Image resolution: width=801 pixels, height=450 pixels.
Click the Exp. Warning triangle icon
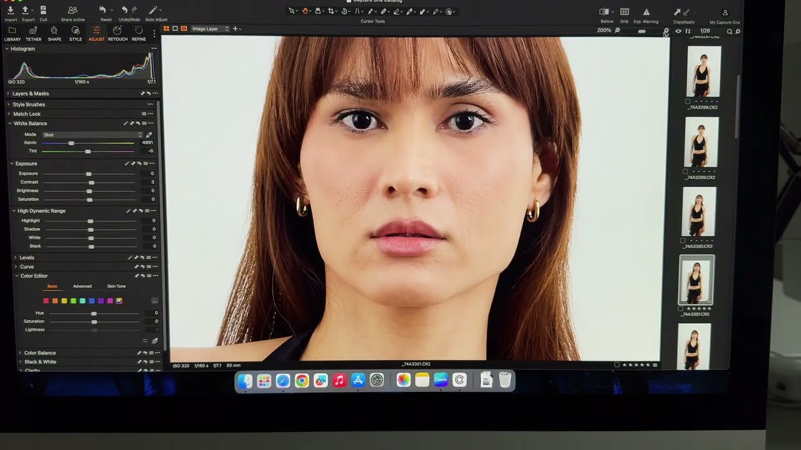coord(646,12)
